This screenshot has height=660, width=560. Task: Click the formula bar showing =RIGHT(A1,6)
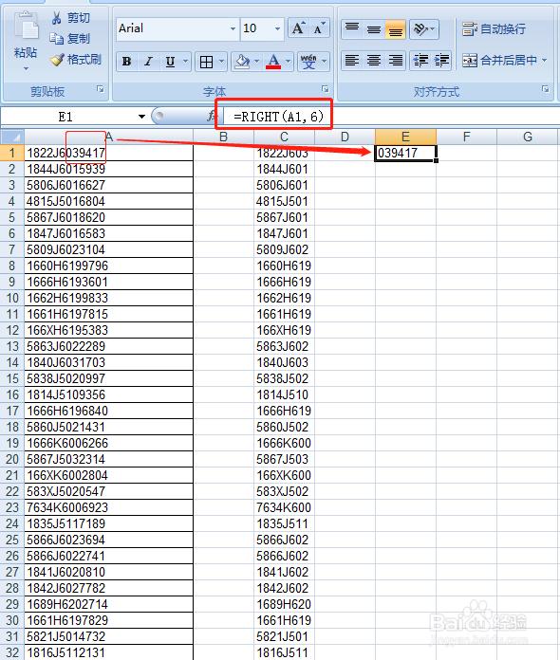click(x=278, y=117)
